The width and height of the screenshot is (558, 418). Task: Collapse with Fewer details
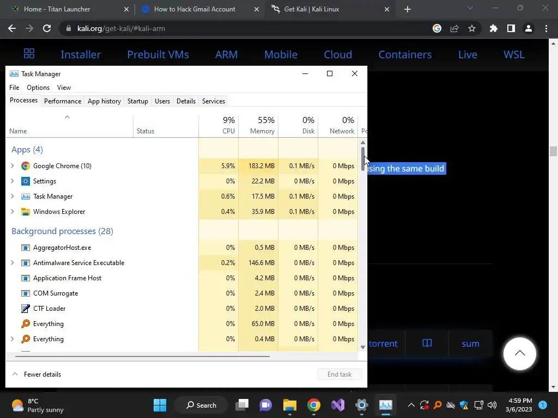(37, 374)
